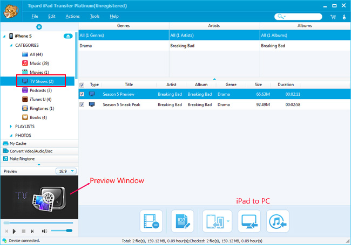Collapse the genres panel with up arrow
Screen dimensions: 351x245
(x=214, y=79)
